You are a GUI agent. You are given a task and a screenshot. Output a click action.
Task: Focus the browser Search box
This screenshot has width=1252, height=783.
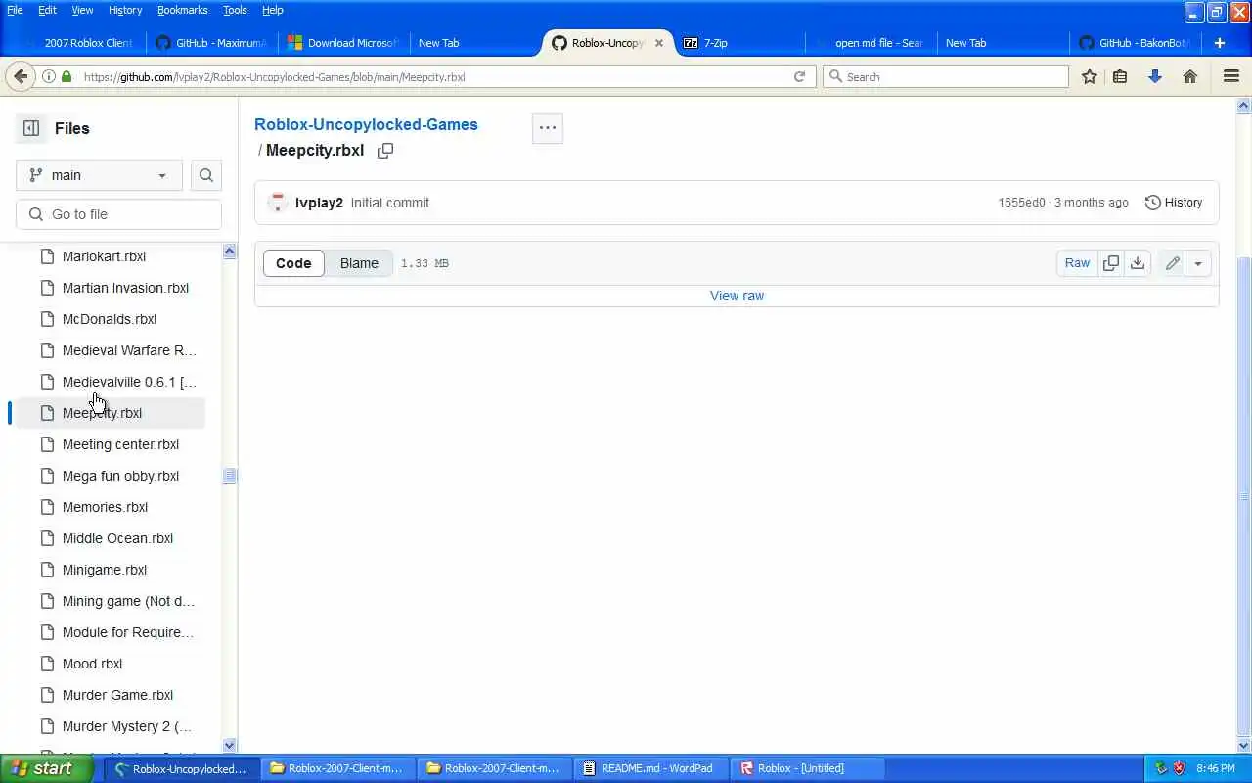coord(946,76)
